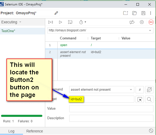Image resolution: width=156 pixels, height=135 pixels.
Task: Open the Executing view dropdown
Action: pos(11,22)
